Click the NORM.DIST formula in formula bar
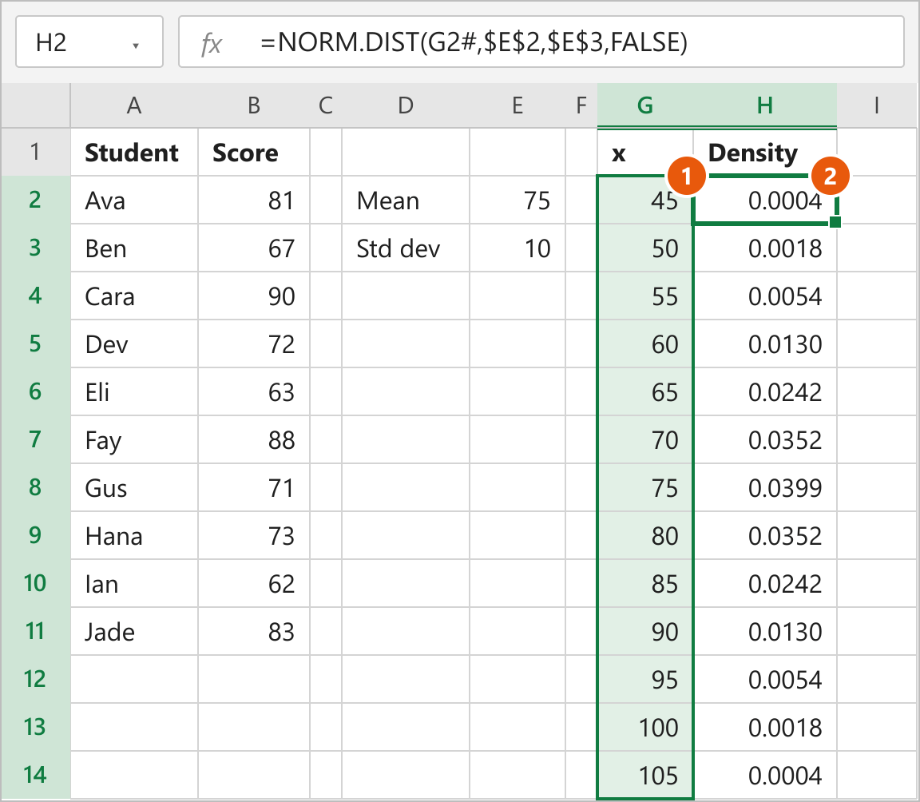 474,42
